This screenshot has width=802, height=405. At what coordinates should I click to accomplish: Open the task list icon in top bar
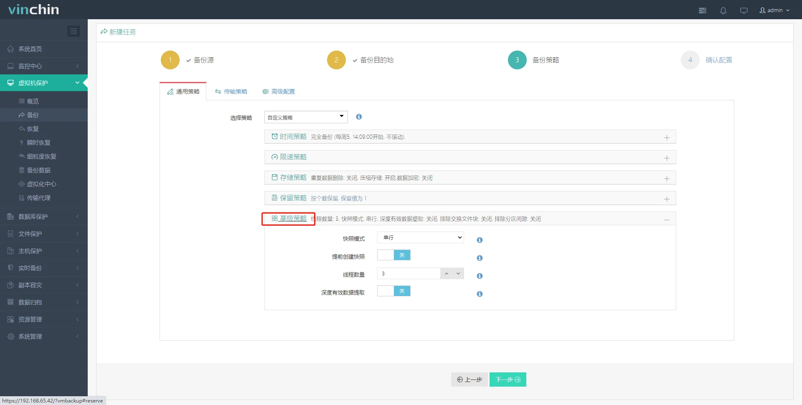(703, 10)
